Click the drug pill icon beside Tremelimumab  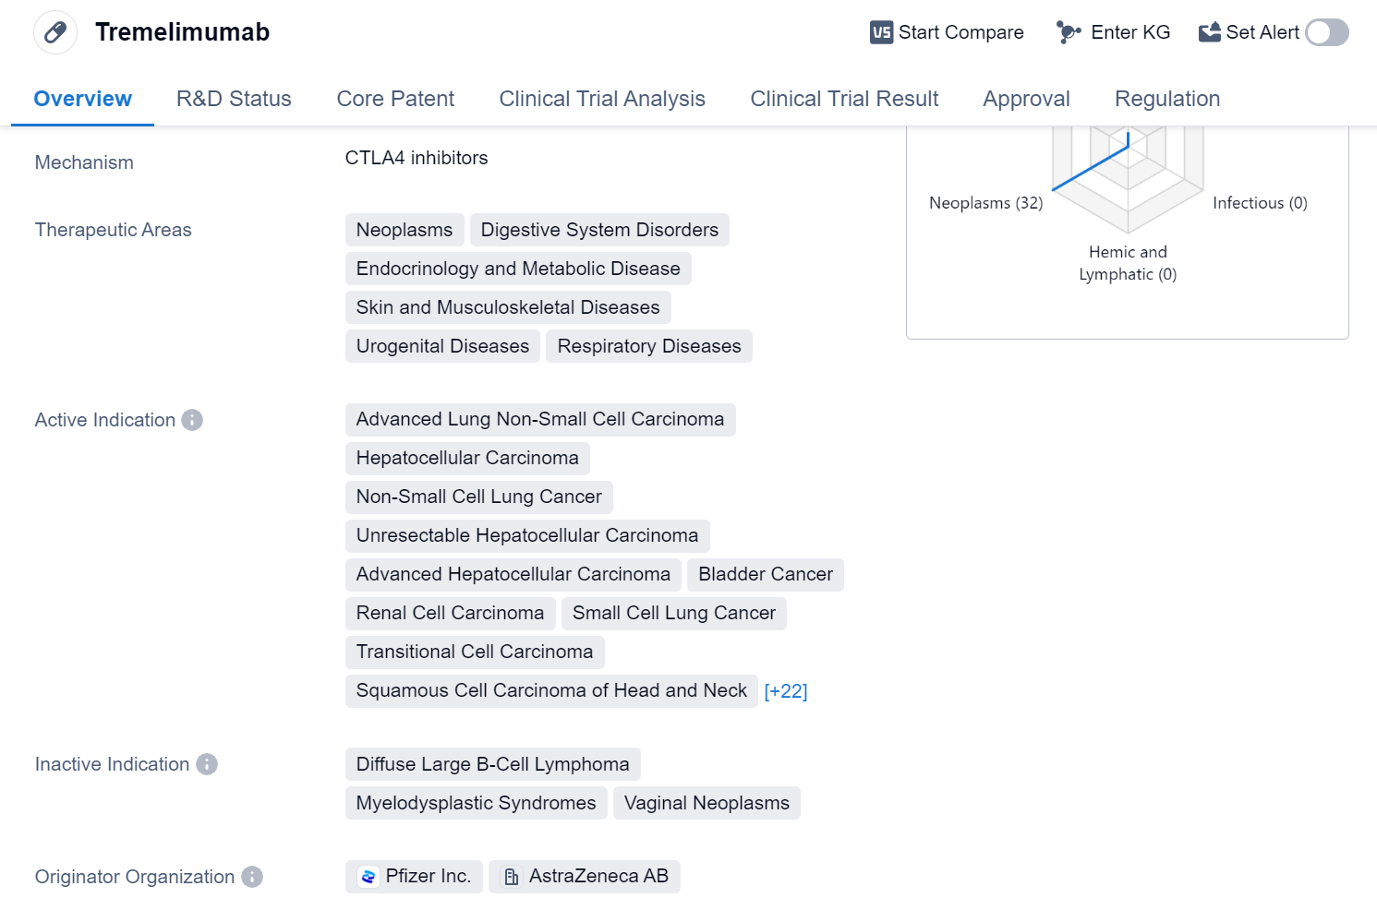point(55,33)
